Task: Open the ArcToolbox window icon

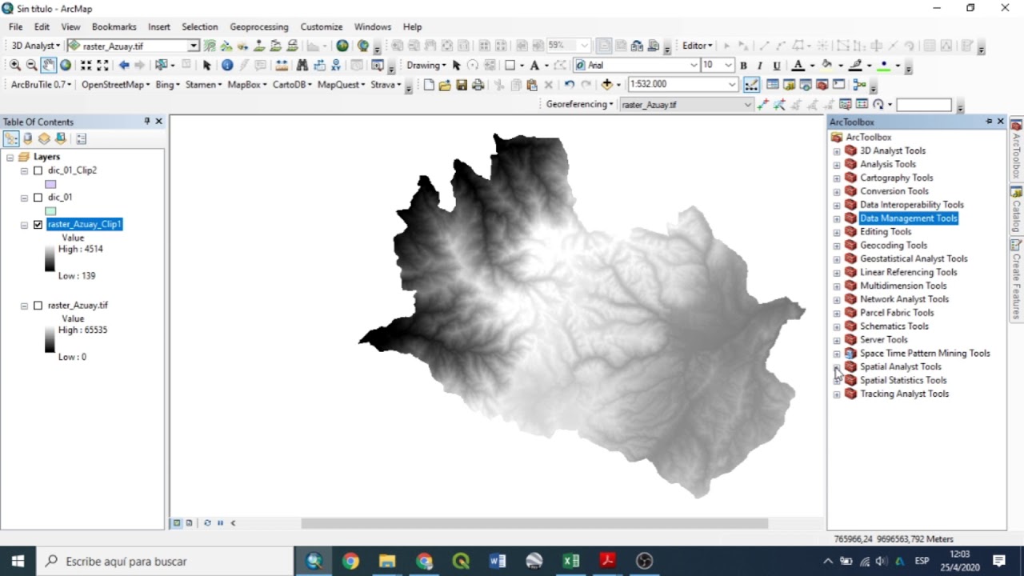Action: pyautogui.click(x=822, y=84)
